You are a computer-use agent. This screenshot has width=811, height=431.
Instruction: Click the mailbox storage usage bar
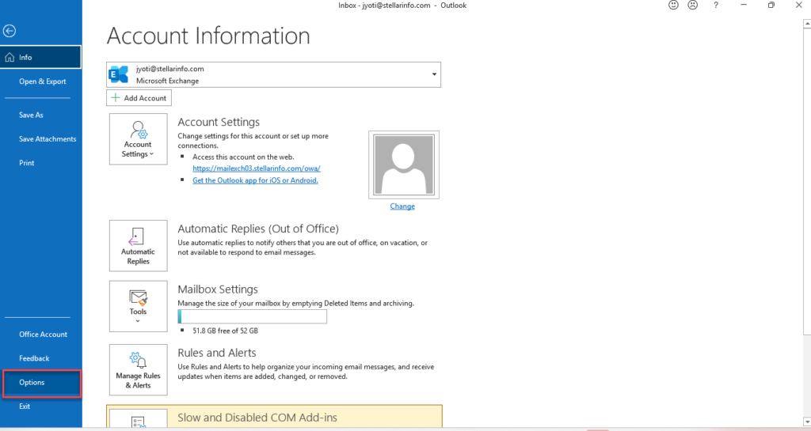[x=252, y=316]
